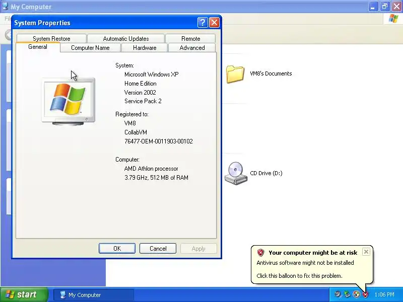
Task: Select the CD Drive (D:) icon
Action: (236, 173)
